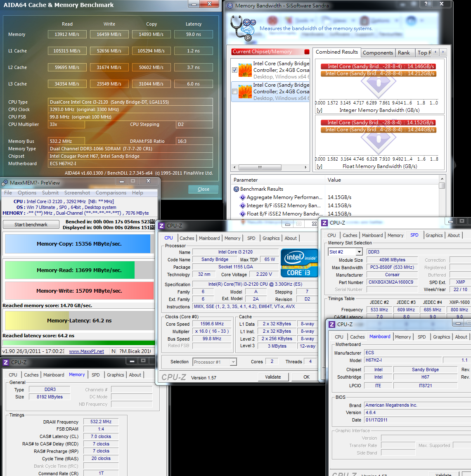Click Start benchmark in MaxxMEM
Viewport: 471px width, 476px height.
tap(31, 225)
